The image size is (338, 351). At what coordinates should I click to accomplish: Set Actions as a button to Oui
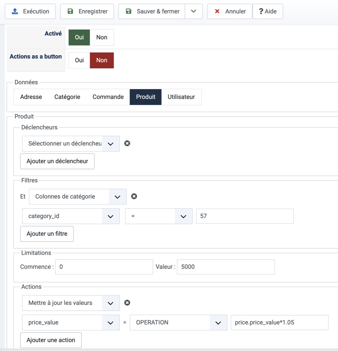coord(79,60)
